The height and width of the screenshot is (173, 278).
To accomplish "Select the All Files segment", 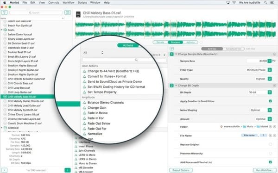I will (x=212, y=49).
